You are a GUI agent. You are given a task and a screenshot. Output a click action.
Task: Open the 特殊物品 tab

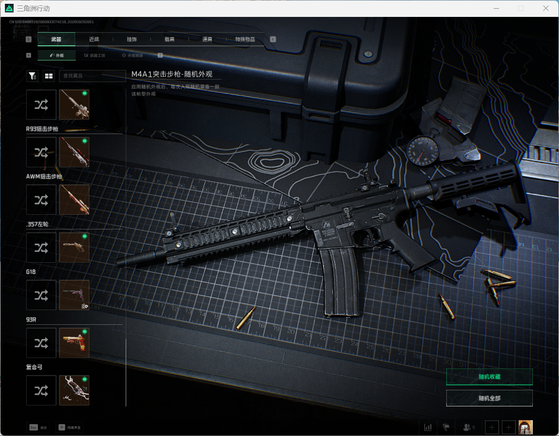[245, 39]
